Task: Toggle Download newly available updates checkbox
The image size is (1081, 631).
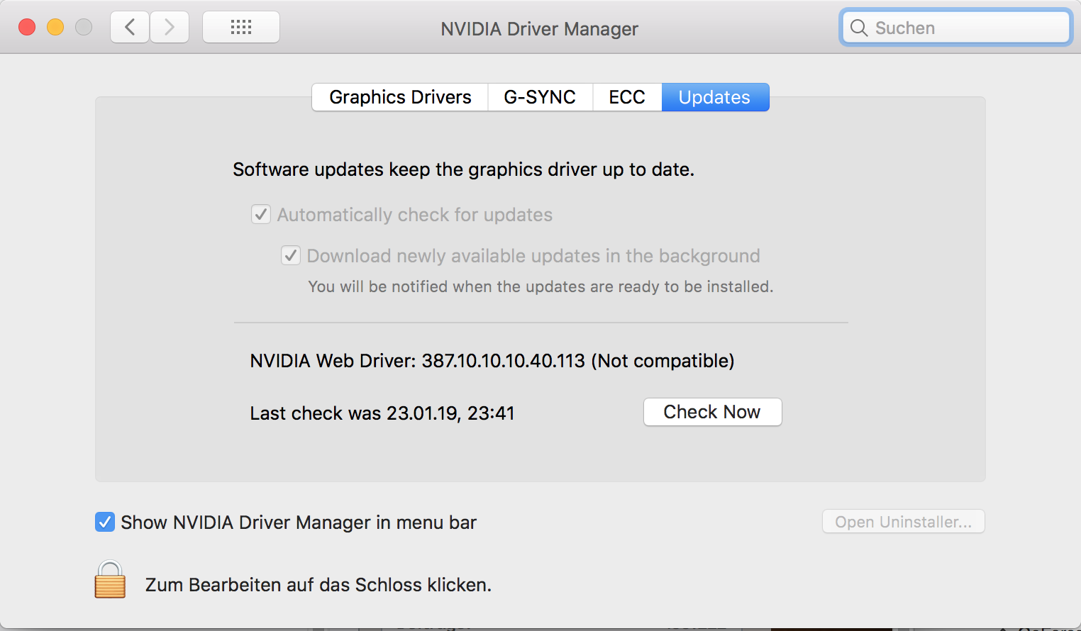Action: pos(291,255)
